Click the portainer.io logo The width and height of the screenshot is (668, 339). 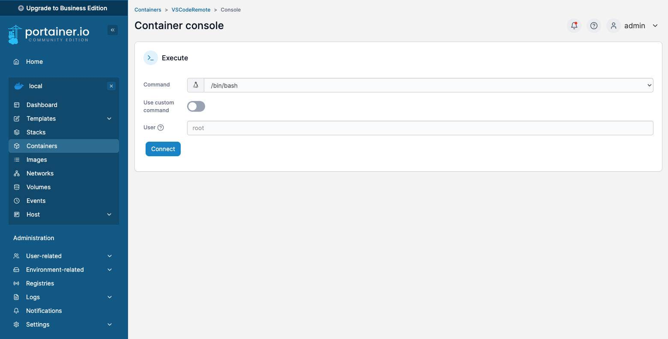click(x=48, y=34)
